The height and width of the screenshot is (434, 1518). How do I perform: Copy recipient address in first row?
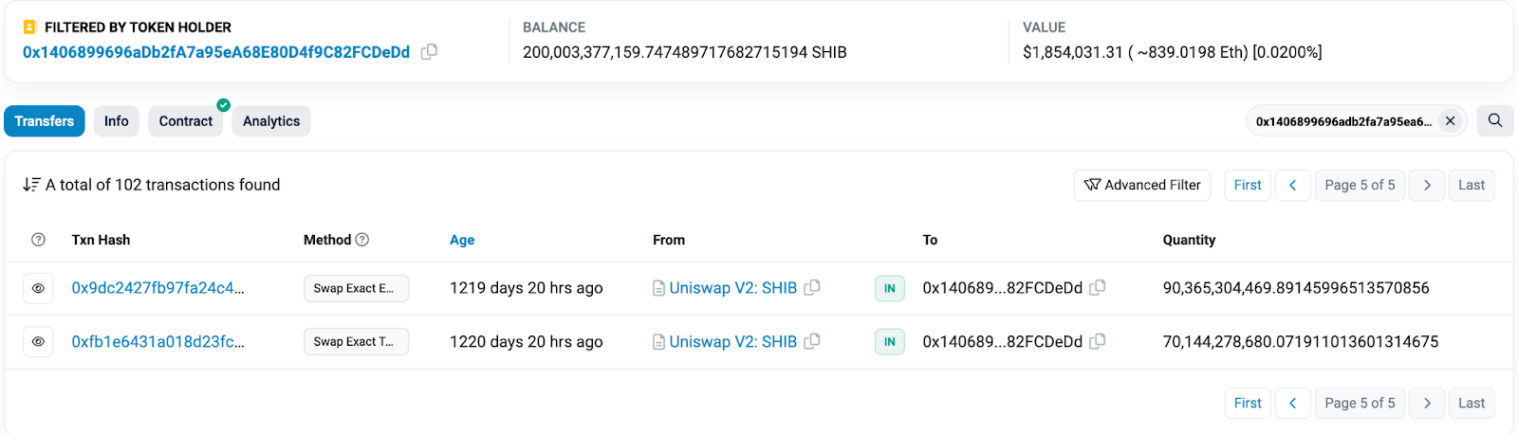pyautogui.click(x=1098, y=288)
